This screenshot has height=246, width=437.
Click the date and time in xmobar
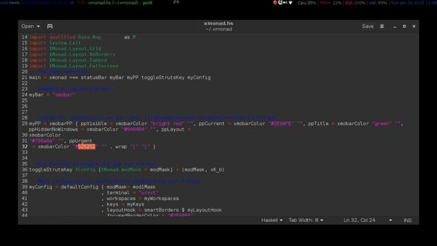[x=414, y=3]
